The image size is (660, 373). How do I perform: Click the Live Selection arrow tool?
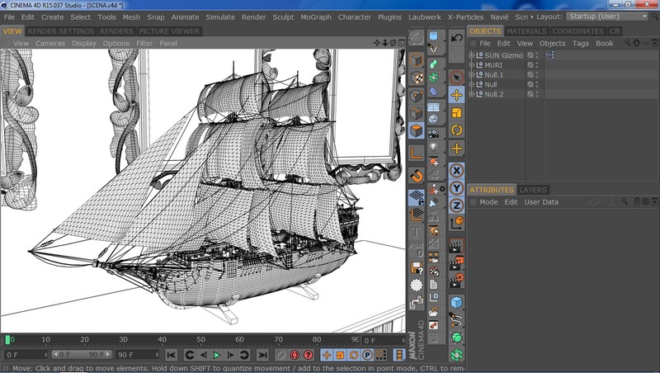tap(456, 76)
